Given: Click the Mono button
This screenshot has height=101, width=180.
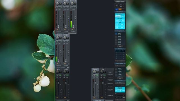Looking at the screenshot, I should [110, 80].
